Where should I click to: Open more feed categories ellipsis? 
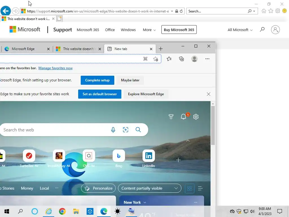click(x=56, y=188)
